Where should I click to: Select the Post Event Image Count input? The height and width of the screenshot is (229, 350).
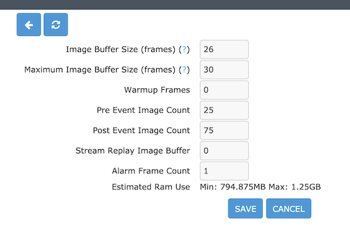(224, 131)
